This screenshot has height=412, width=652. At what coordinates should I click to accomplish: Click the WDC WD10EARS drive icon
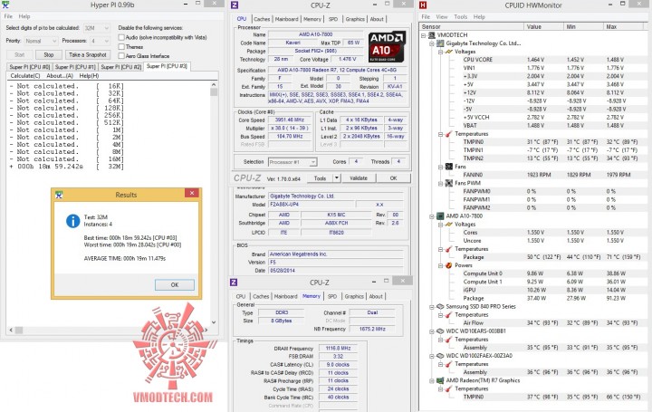(440, 331)
